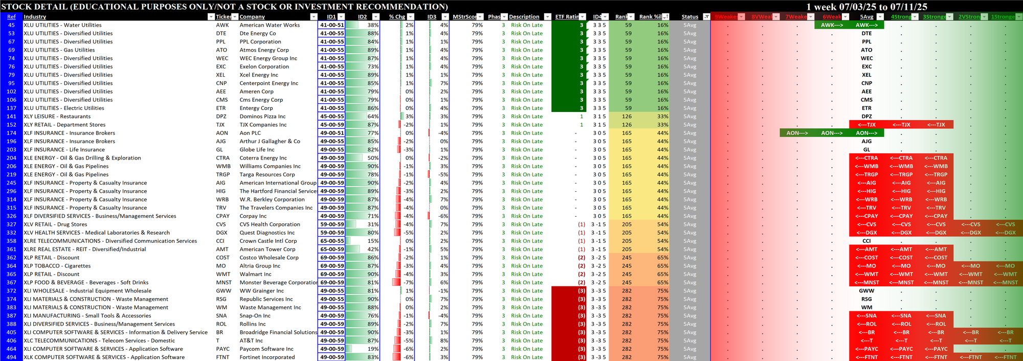This screenshot has width=1023, height=361.
Task: Open the 2VStrong column filter dropdown
Action: point(984,17)
